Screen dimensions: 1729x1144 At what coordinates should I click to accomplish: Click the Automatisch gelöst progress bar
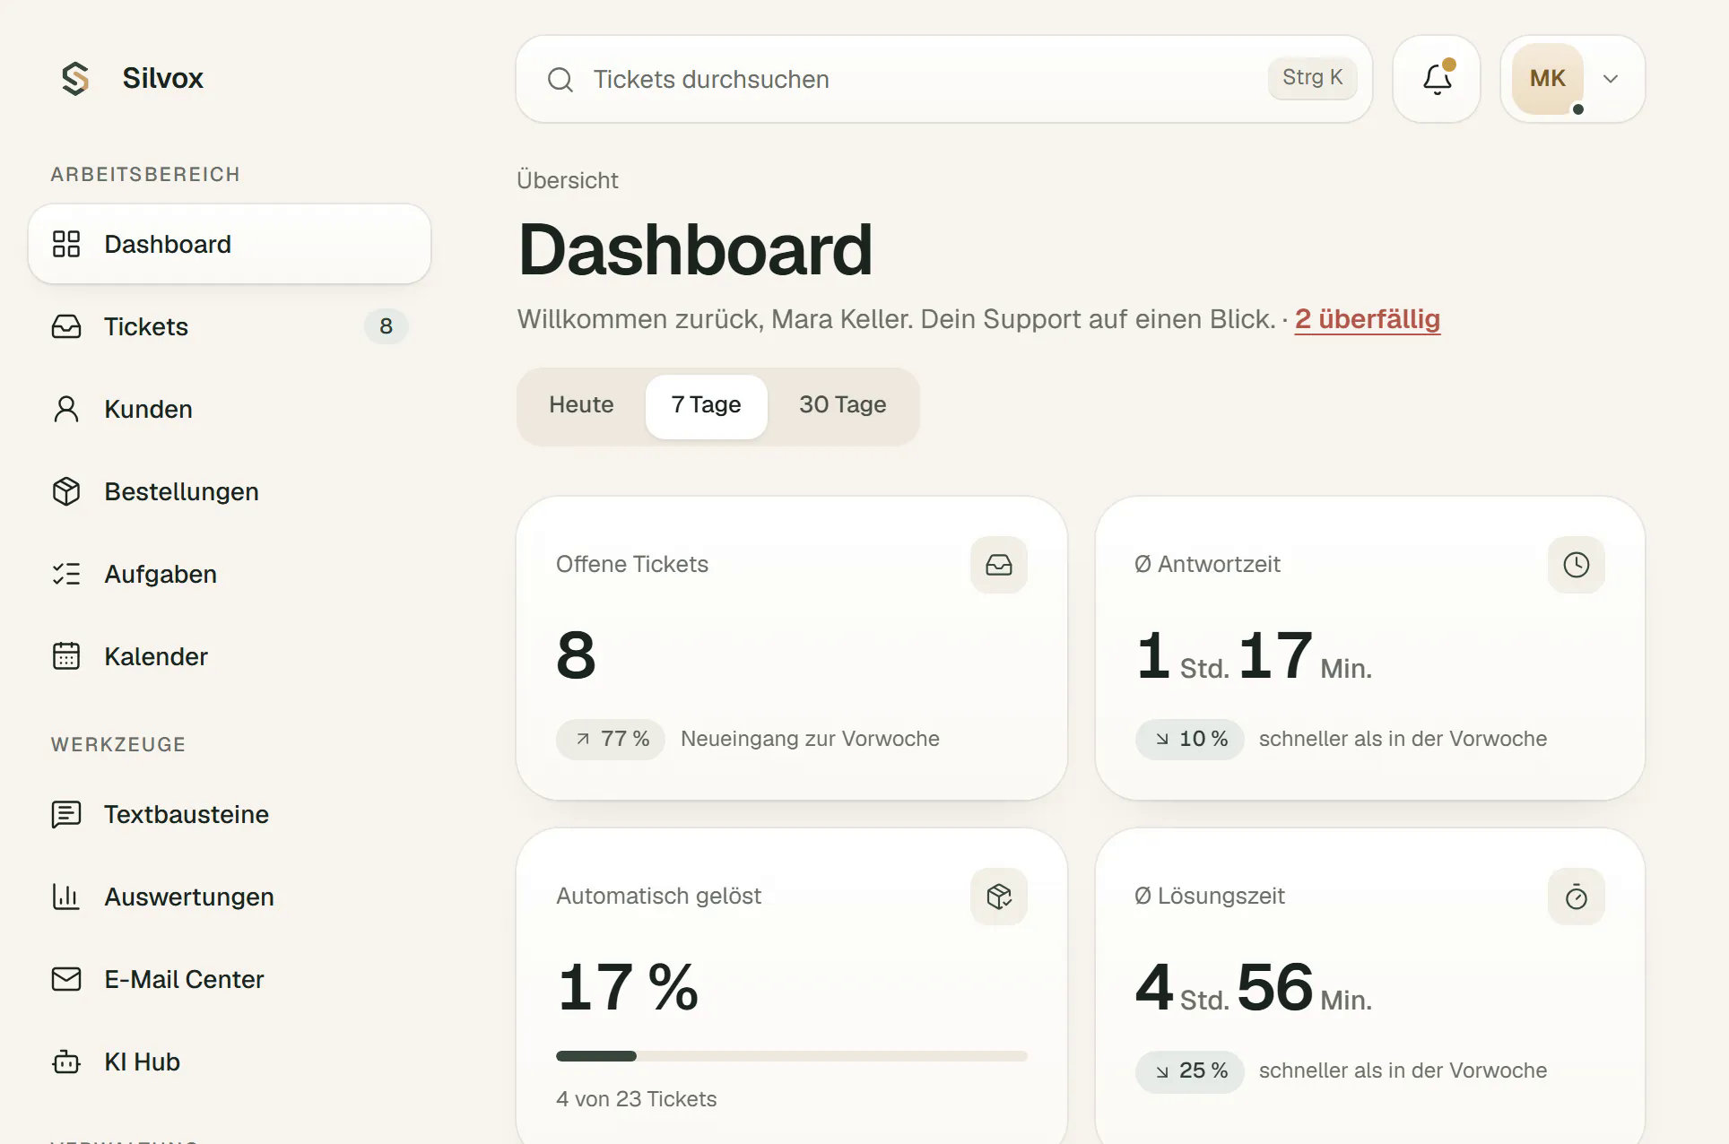(792, 1056)
